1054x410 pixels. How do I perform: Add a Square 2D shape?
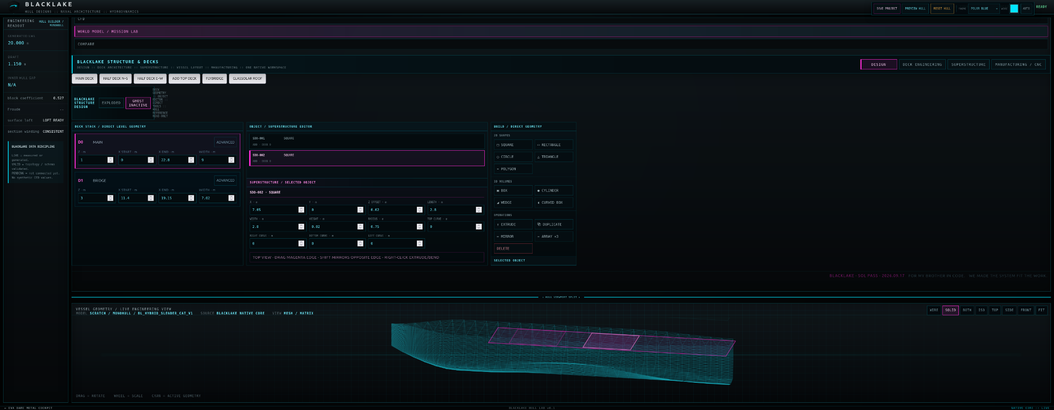click(x=513, y=145)
